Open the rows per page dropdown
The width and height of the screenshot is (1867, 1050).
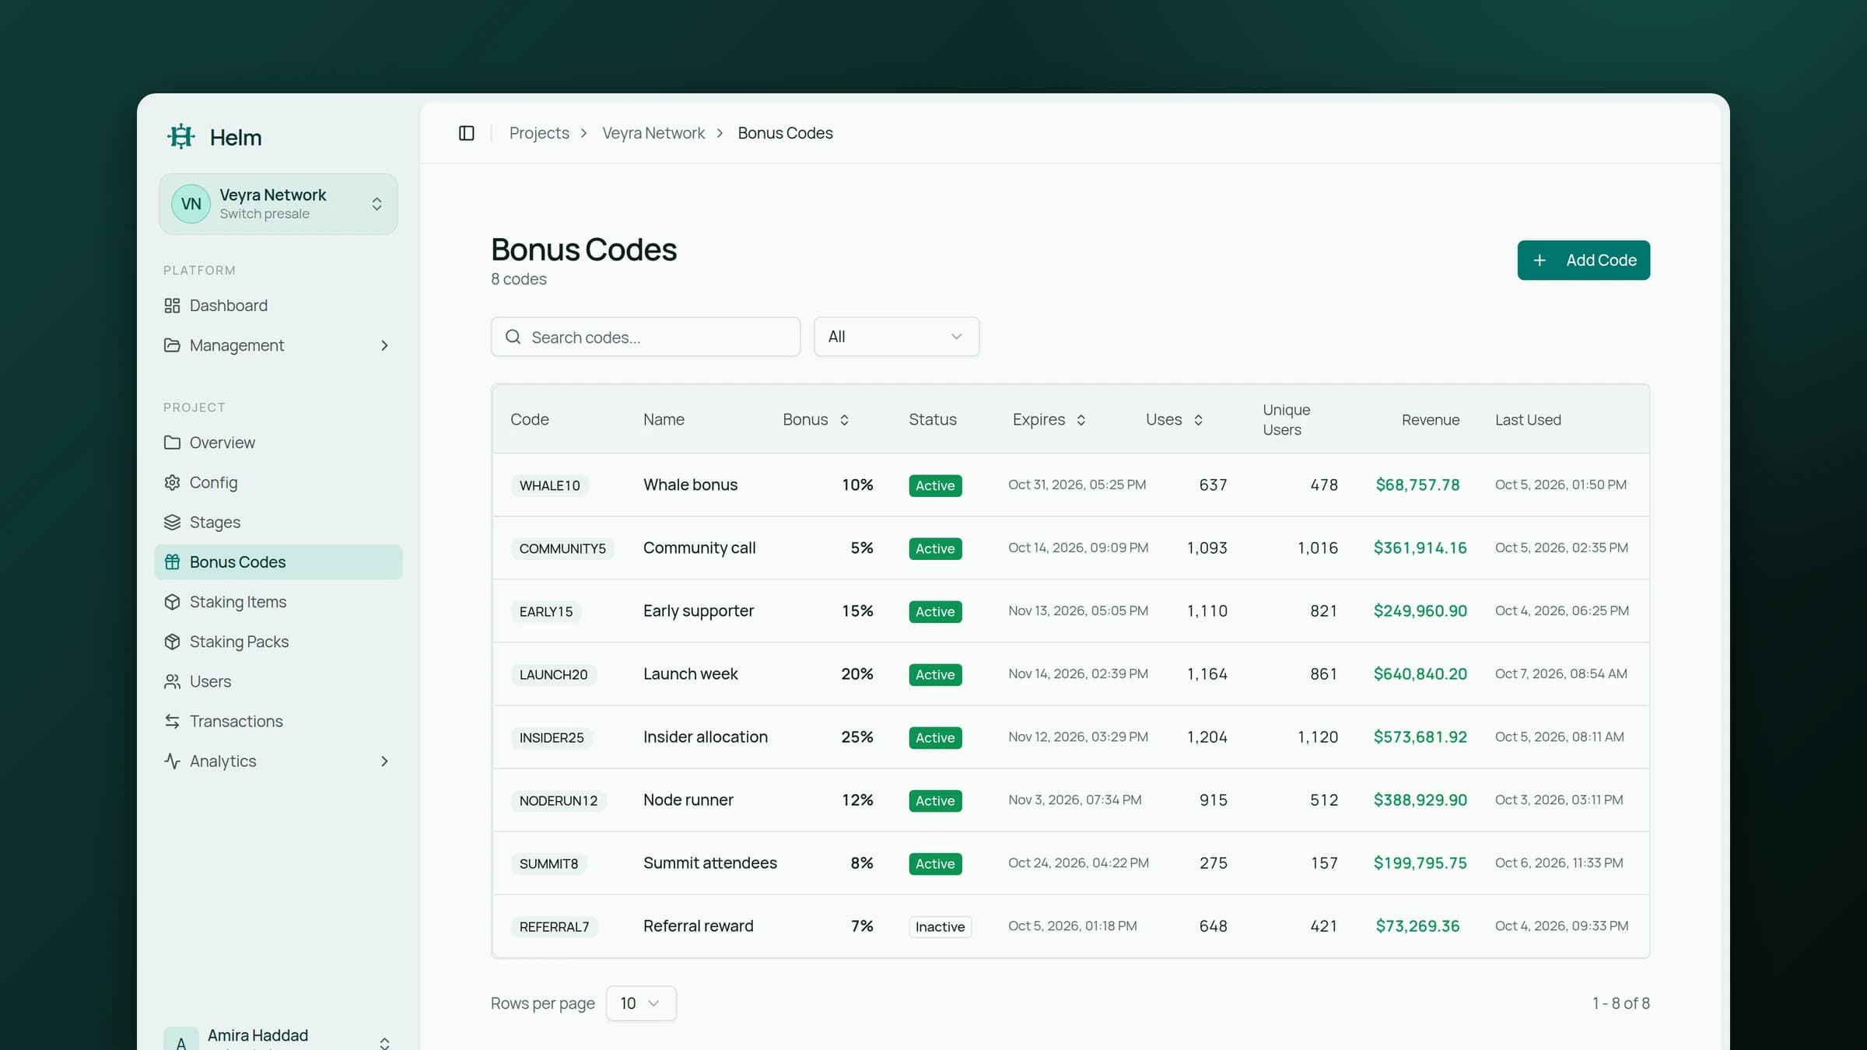click(x=640, y=1003)
